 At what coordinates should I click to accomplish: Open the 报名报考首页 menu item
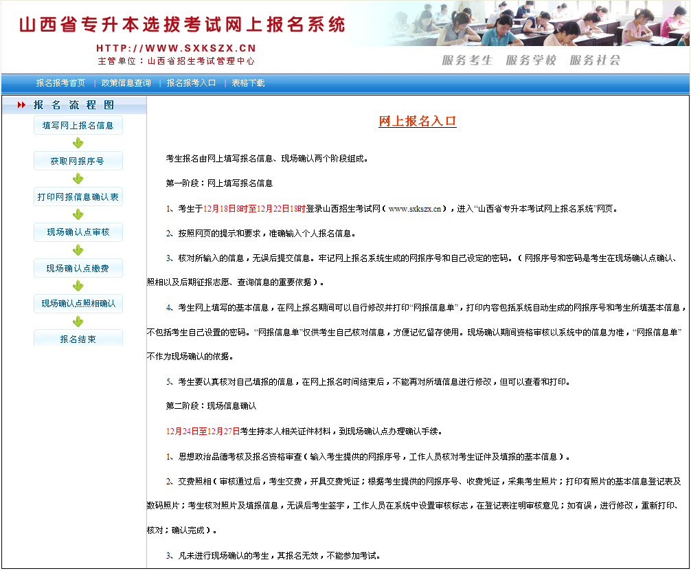pyautogui.click(x=60, y=83)
